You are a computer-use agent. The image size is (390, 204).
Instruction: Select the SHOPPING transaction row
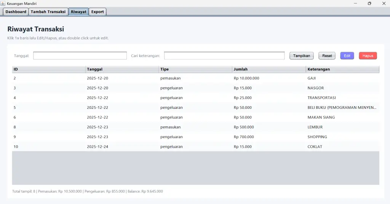(x=195, y=137)
